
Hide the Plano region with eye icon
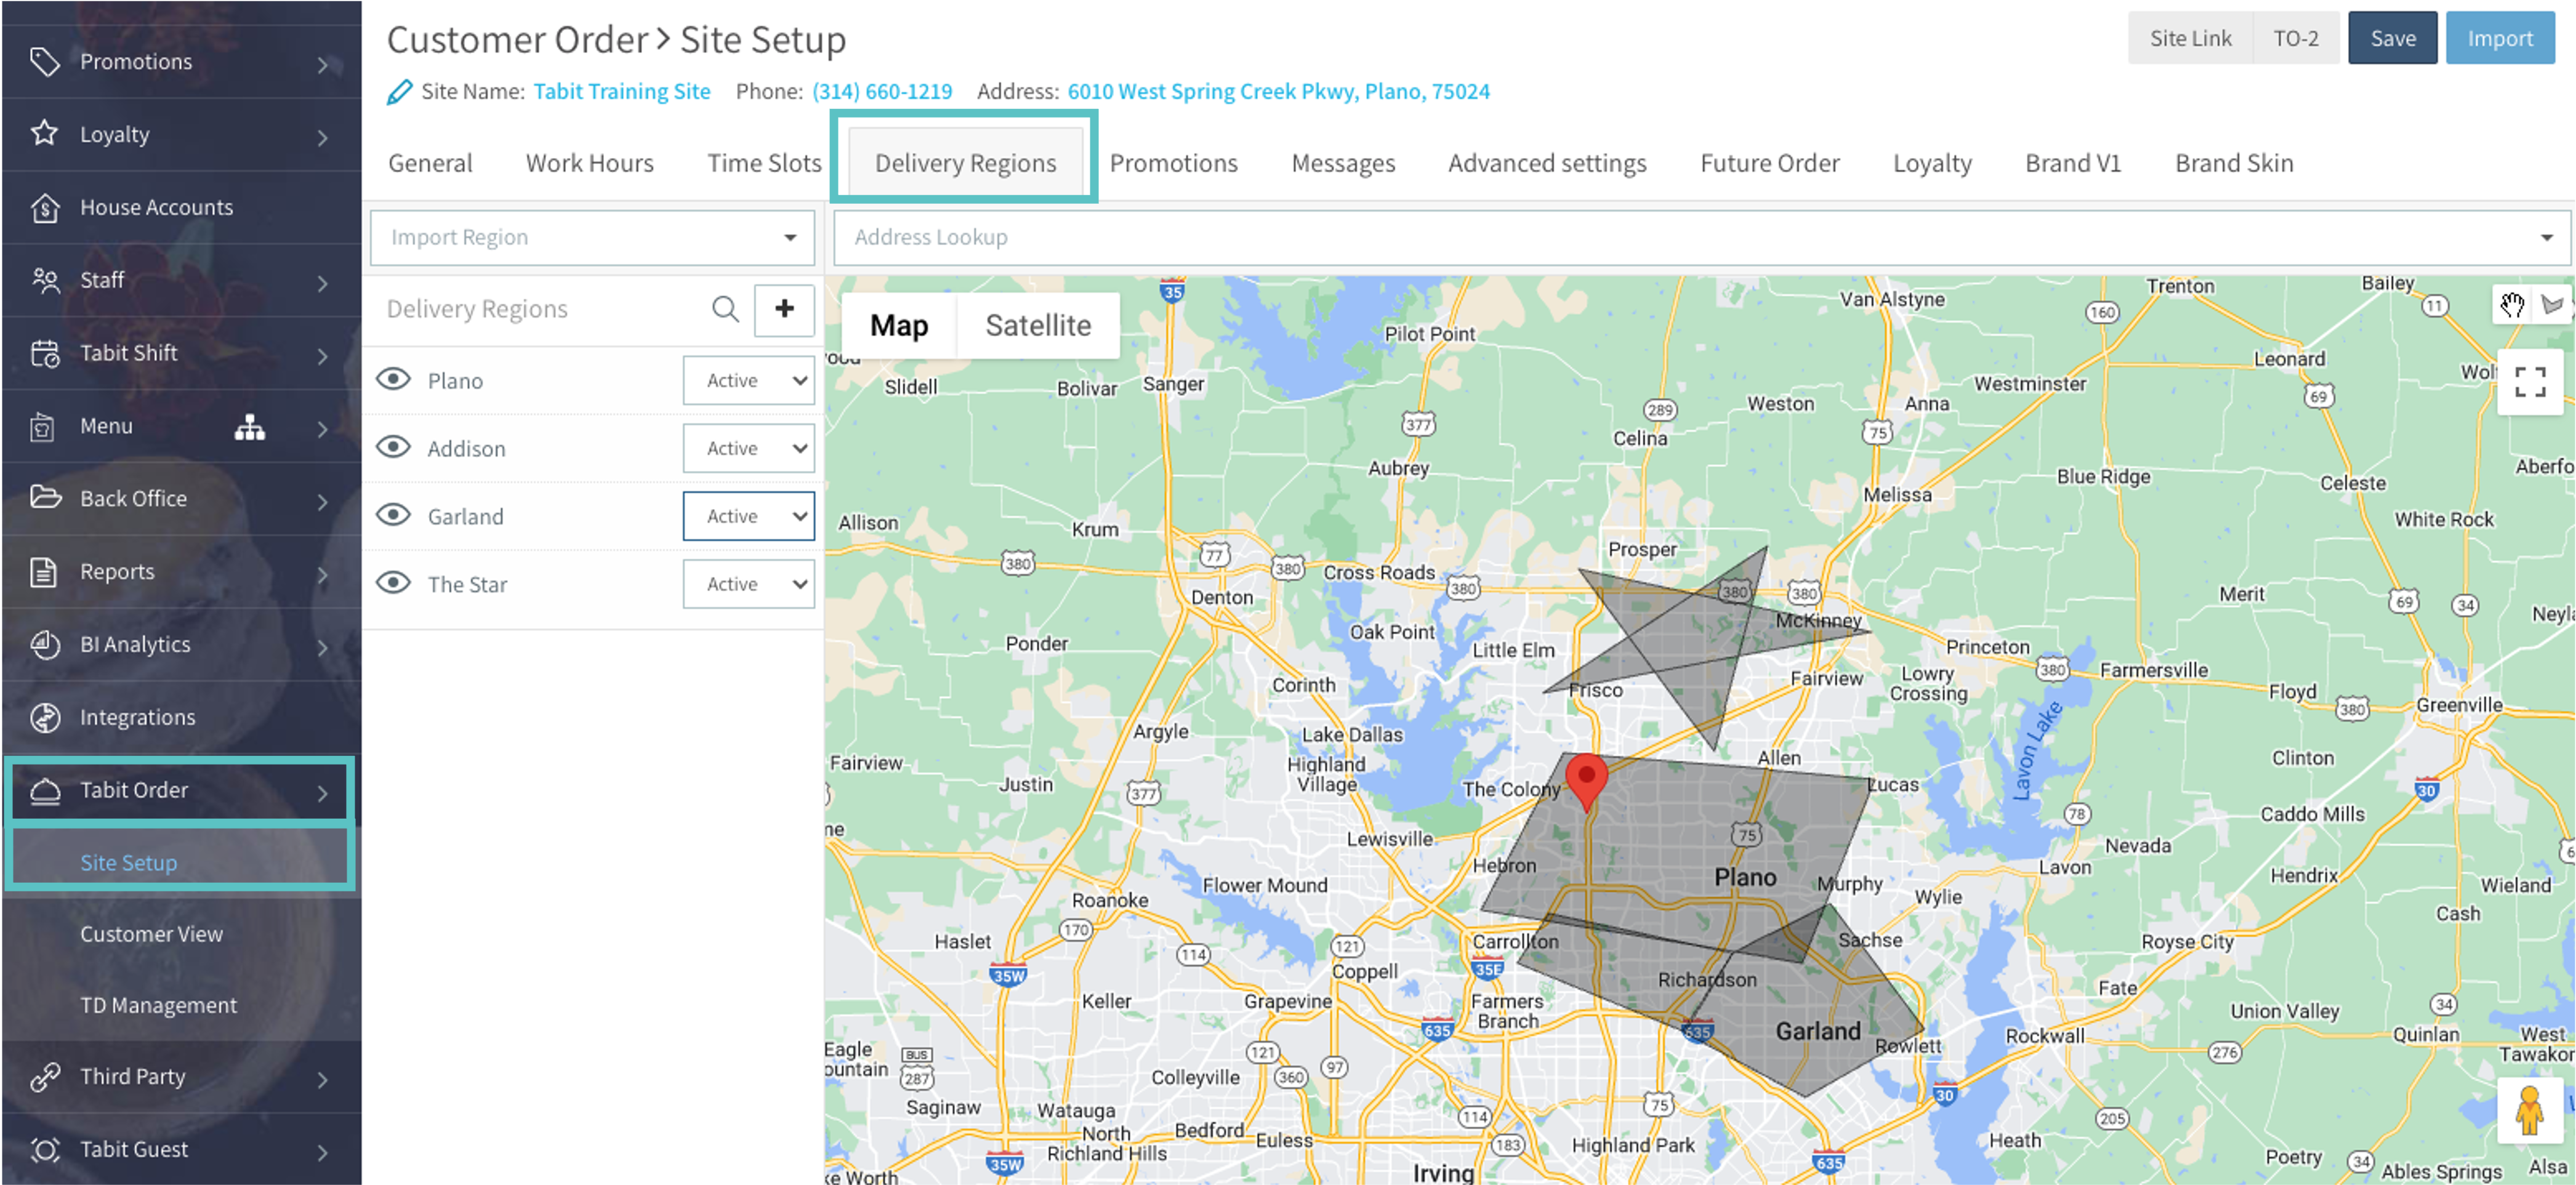coord(394,380)
